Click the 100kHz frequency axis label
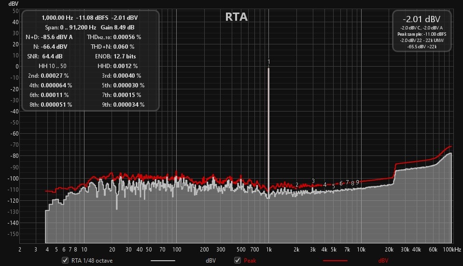This screenshot has height=266, width=463. coord(452,250)
